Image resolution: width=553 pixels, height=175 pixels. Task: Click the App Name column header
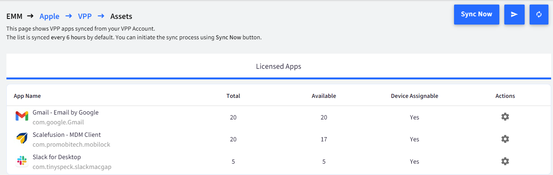[27, 96]
